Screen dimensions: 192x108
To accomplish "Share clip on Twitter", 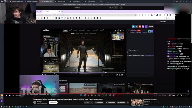I will pos(133,26).
